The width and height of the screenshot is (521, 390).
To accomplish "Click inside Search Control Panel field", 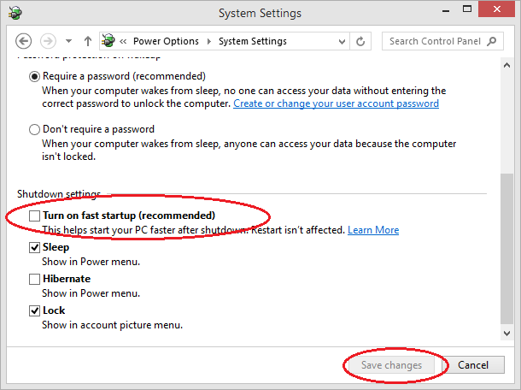I will (x=442, y=41).
